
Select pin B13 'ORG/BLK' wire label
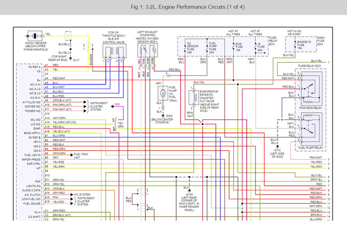(59, 189)
